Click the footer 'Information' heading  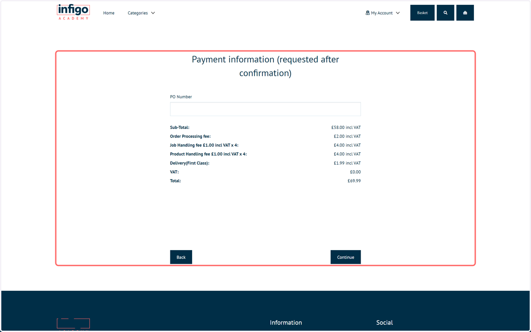[286, 322]
